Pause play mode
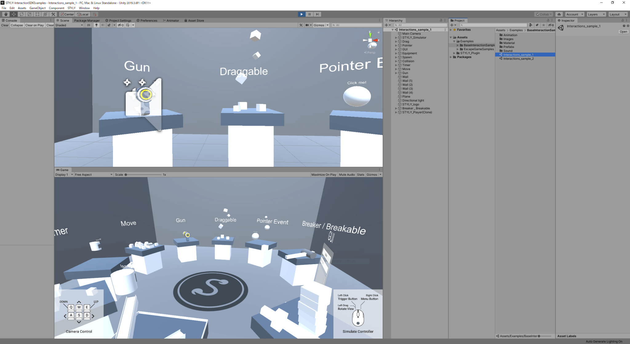The image size is (630, 344). (309, 14)
